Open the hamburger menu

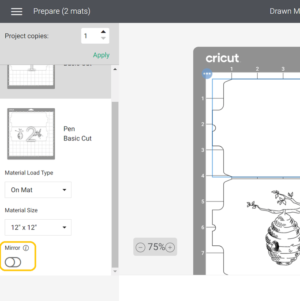coord(17,11)
